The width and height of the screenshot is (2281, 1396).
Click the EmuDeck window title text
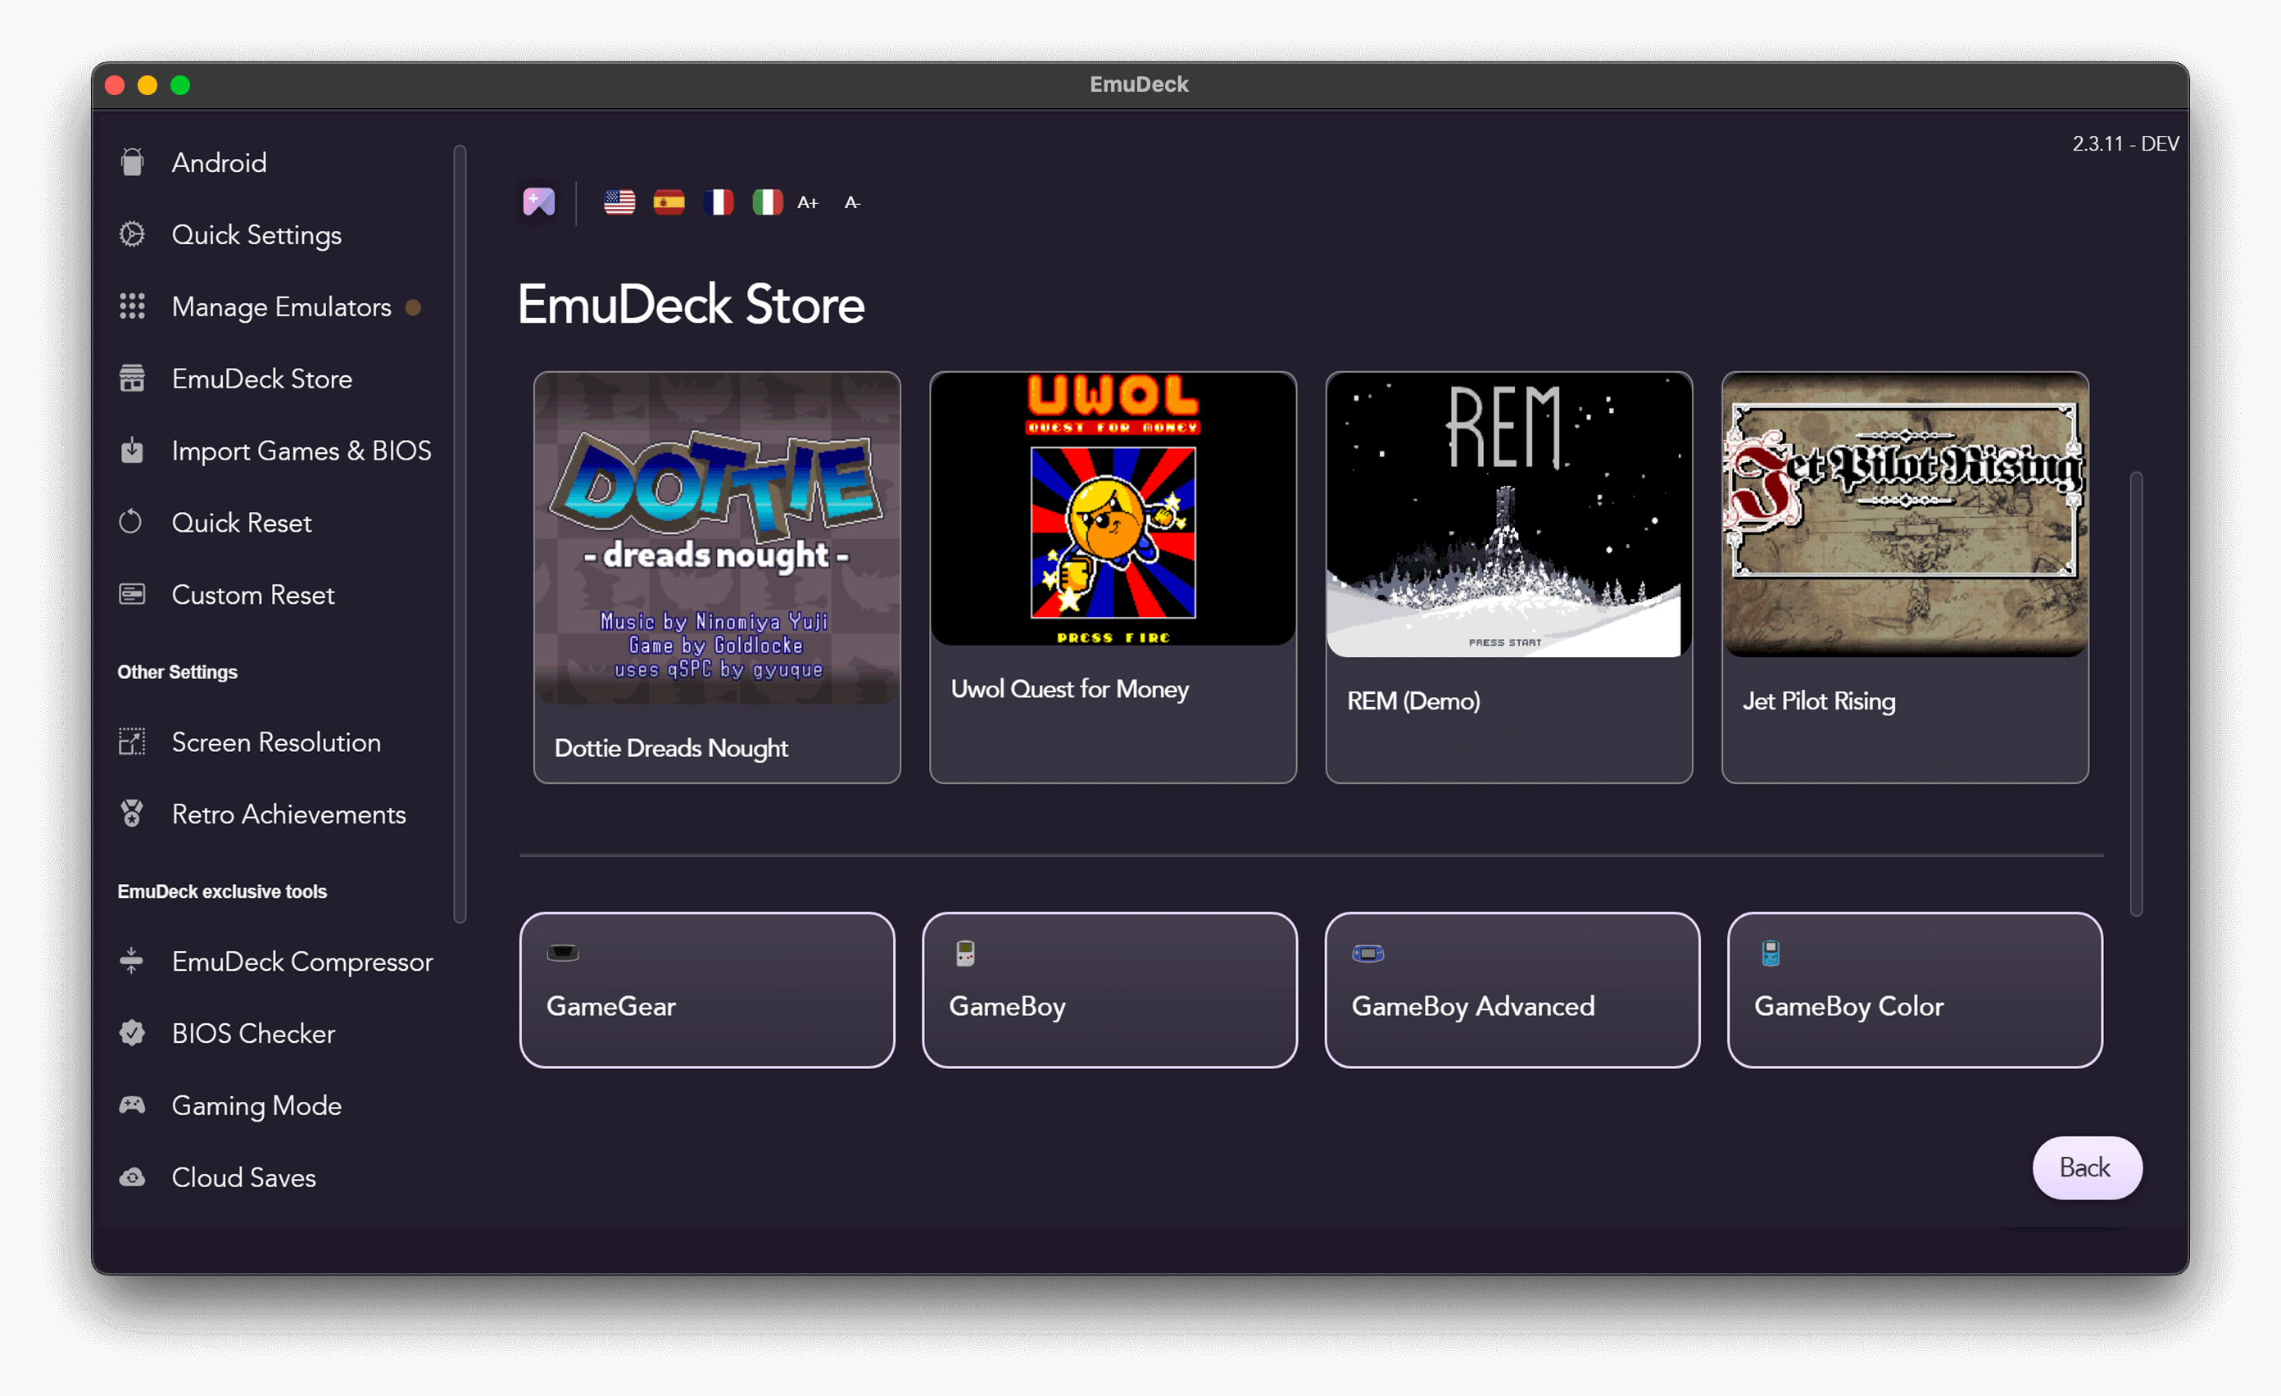point(1140,84)
